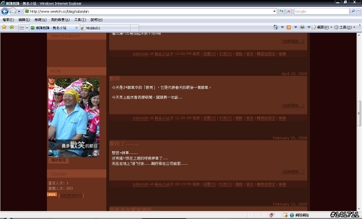Open the 工具(O) gear tools menu

[344, 27]
